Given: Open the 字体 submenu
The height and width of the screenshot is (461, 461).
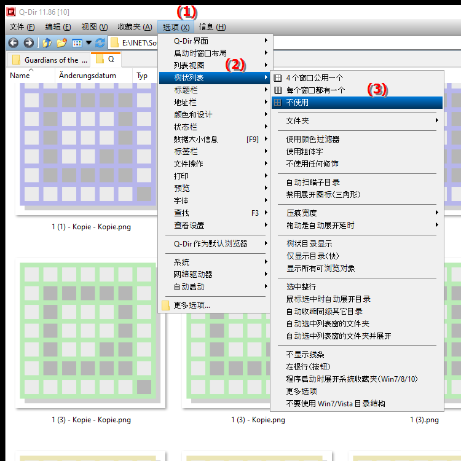Looking at the screenshot, I should 215,201.
